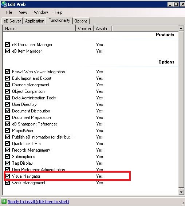Select the Quick Link URIs label
The image size is (185, 206).
(x=26, y=144)
